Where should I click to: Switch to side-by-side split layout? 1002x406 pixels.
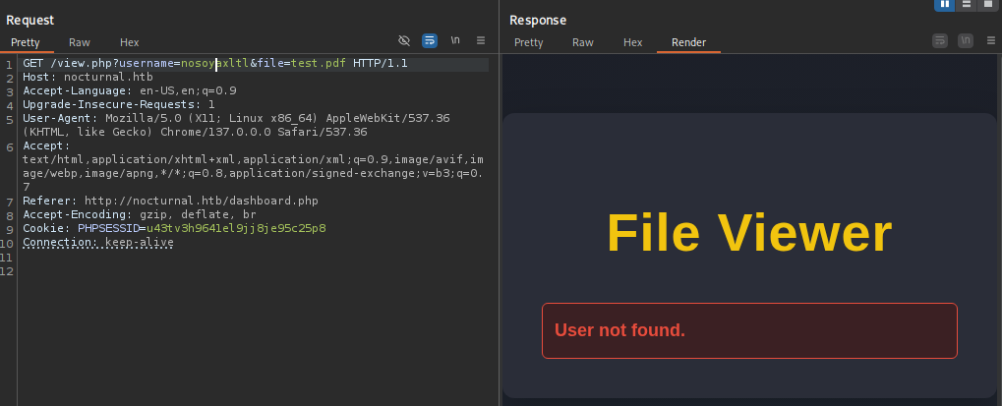(x=946, y=5)
